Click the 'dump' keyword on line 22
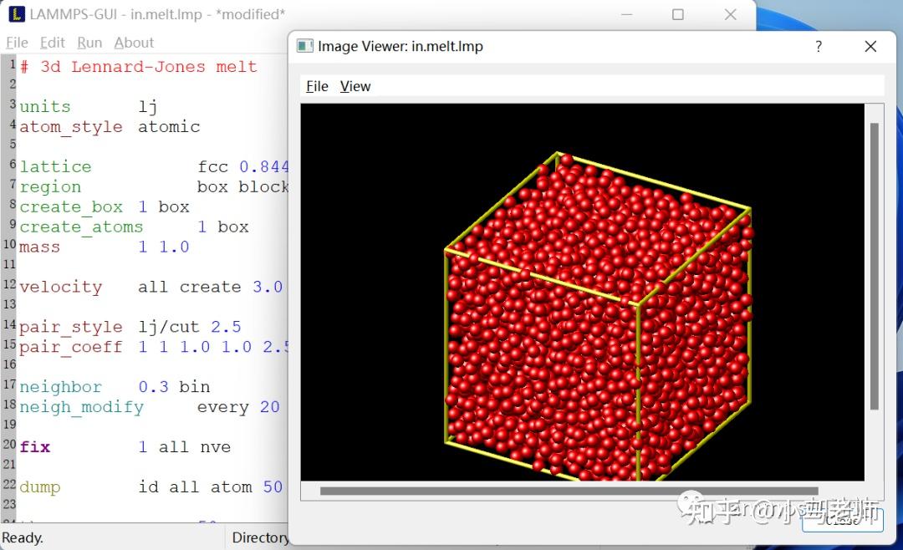This screenshot has width=903, height=550. 40,487
